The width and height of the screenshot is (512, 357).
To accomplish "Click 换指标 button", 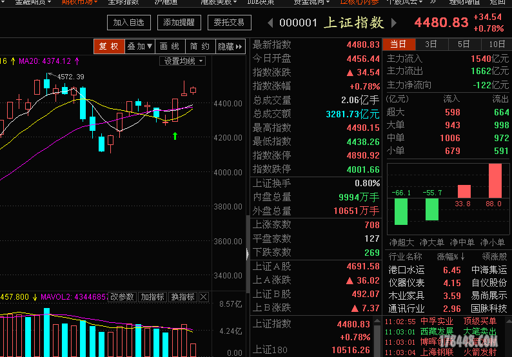I will [x=182, y=297].
